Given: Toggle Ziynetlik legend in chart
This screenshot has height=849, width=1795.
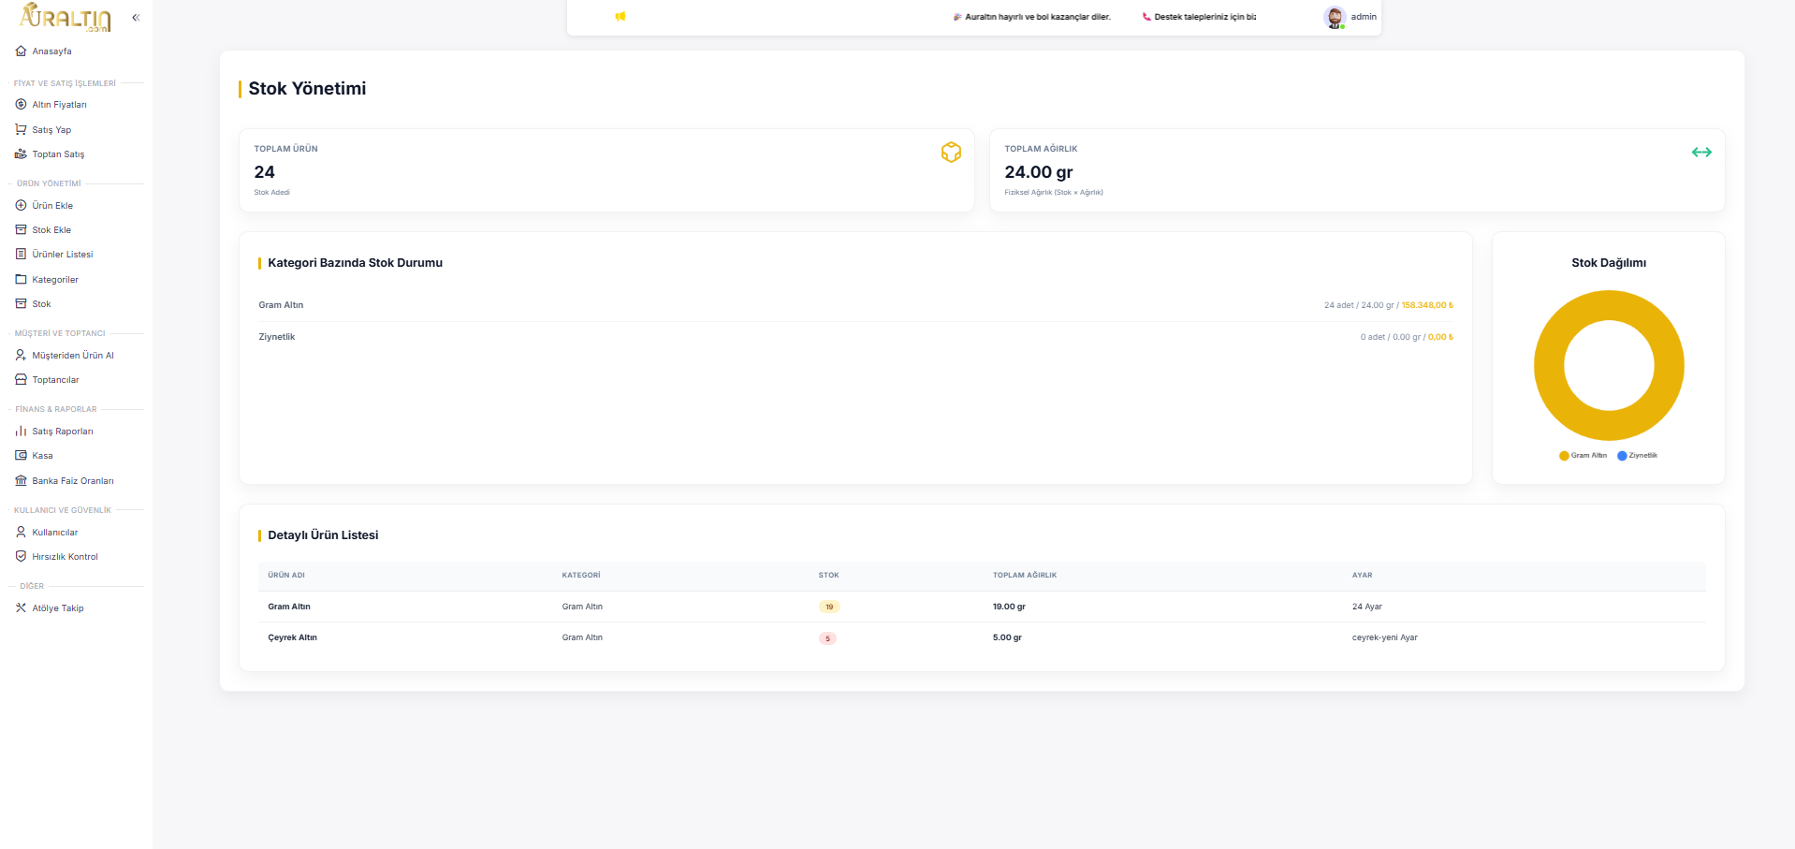Looking at the screenshot, I should pyautogui.click(x=1638, y=456).
